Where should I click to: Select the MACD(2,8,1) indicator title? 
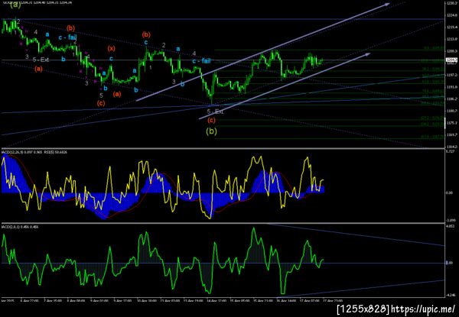tap(20, 227)
